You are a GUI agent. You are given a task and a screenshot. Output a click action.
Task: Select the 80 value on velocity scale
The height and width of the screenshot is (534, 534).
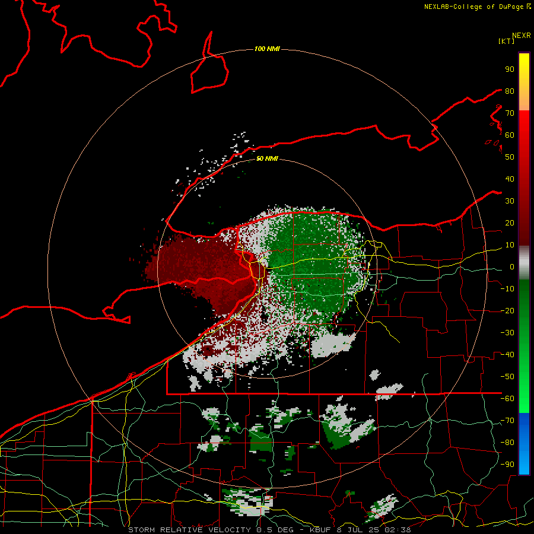[510, 91]
